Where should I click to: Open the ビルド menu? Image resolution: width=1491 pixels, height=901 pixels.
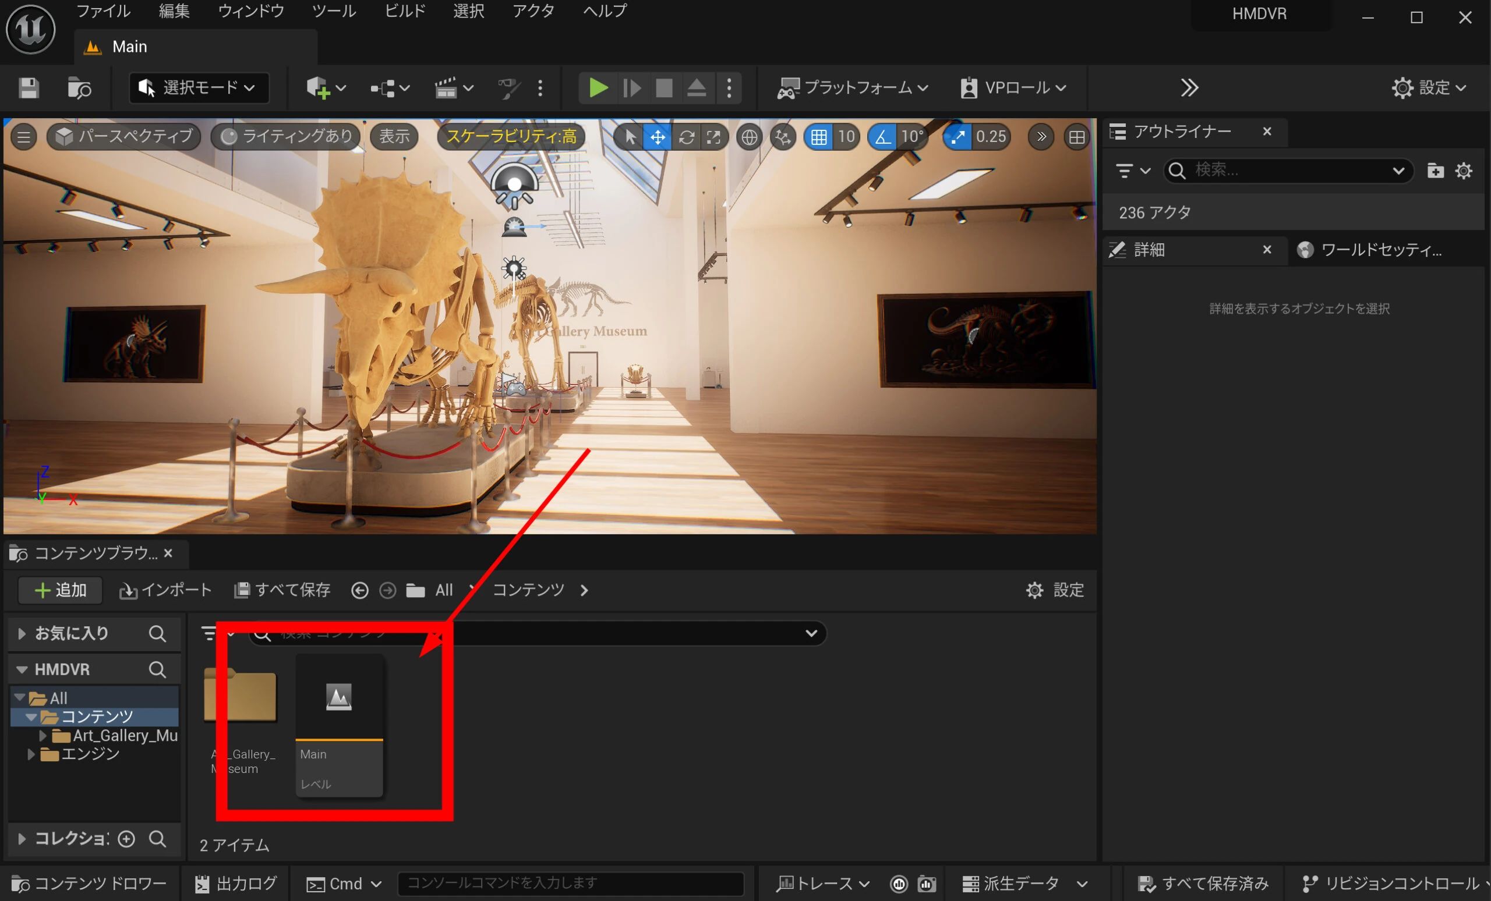tap(405, 11)
